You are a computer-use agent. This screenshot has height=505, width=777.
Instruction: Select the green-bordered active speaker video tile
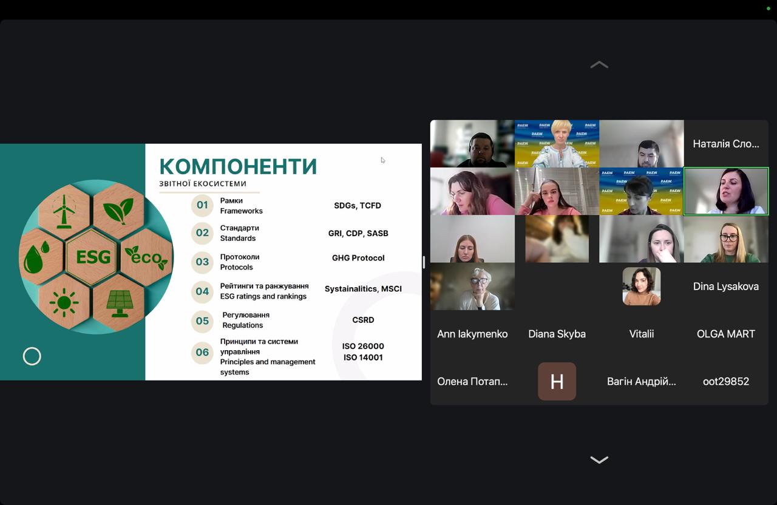726,191
